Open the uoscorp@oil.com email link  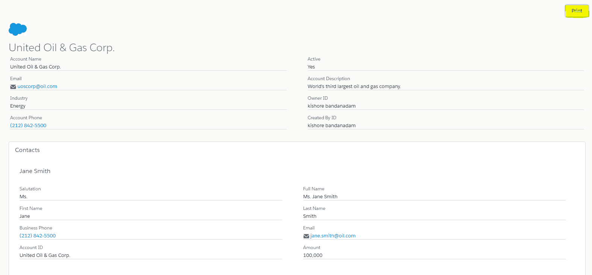[x=37, y=87]
